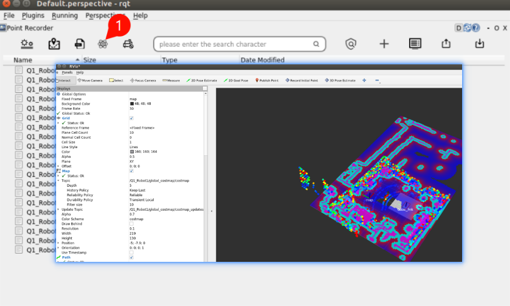Click the map location pin icon
510x306 pixels.
(54, 44)
